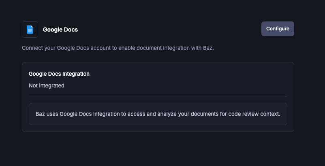Click the Not Integrated status text
This screenshot has height=166, width=325.
[47, 85]
